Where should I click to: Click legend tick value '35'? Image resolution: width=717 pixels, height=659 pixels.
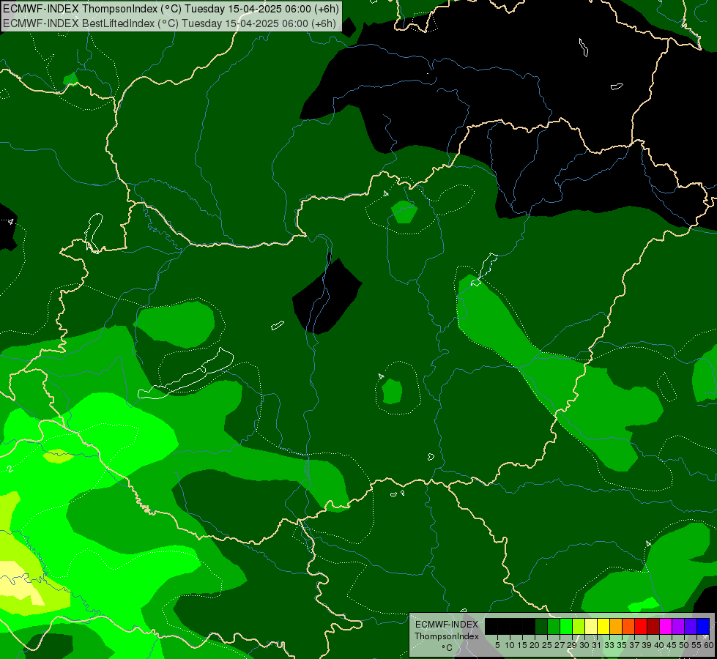coord(622,645)
